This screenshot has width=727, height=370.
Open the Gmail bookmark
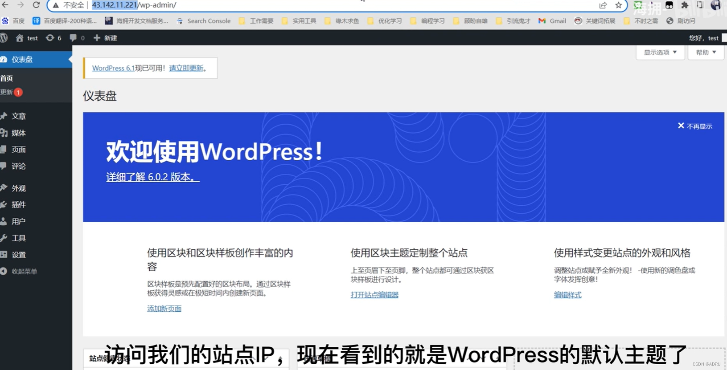pos(552,21)
